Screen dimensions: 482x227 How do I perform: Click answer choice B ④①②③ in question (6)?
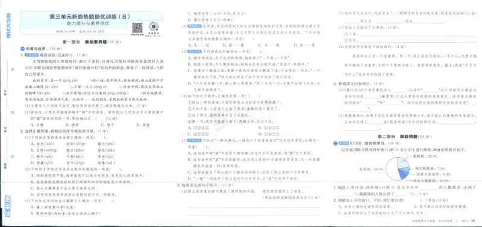tap(269, 128)
